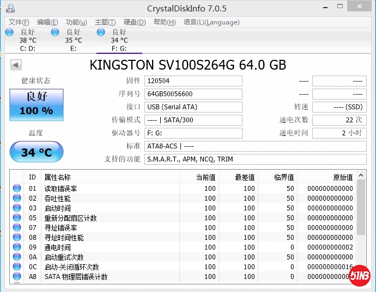Click the 原始值 column header
The width and height of the screenshot is (376, 292).
click(342, 177)
